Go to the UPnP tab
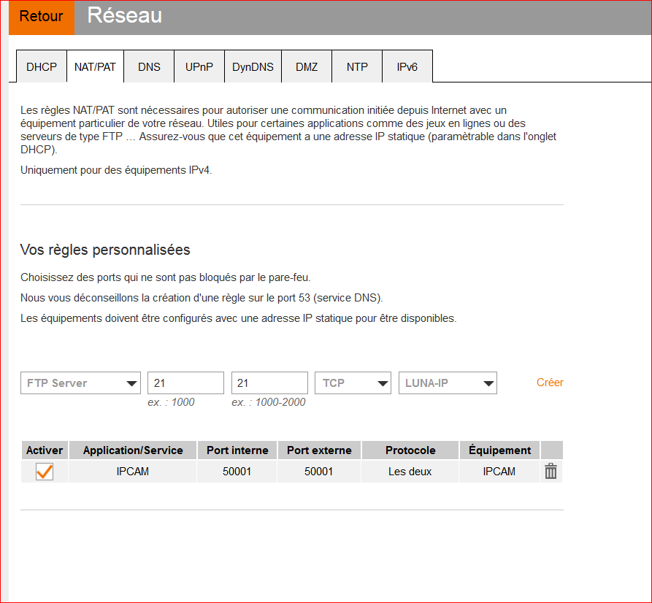Viewport: 652px width, 603px height. coord(199,66)
